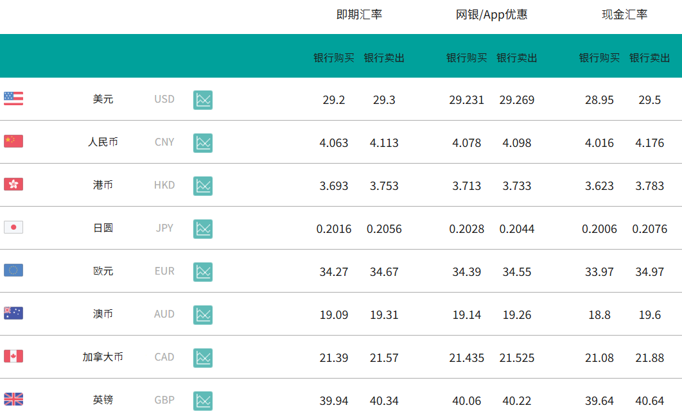Image resolution: width=682 pixels, height=419 pixels.
Task: Click the China flag icon
Action: click(x=13, y=141)
